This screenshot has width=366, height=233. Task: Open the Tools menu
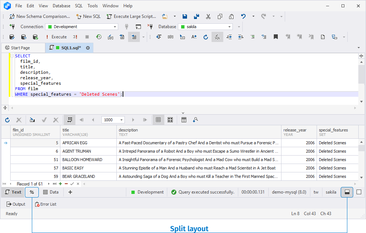[x=93, y=6]
